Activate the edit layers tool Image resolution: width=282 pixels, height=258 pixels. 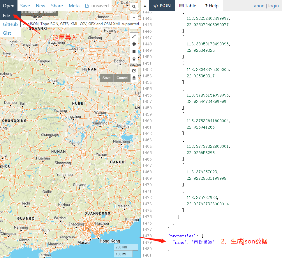pyautogui.click(x=134, y=71)
